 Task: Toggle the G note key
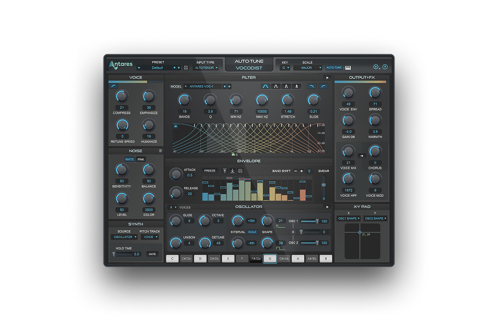tap(270, 259)
